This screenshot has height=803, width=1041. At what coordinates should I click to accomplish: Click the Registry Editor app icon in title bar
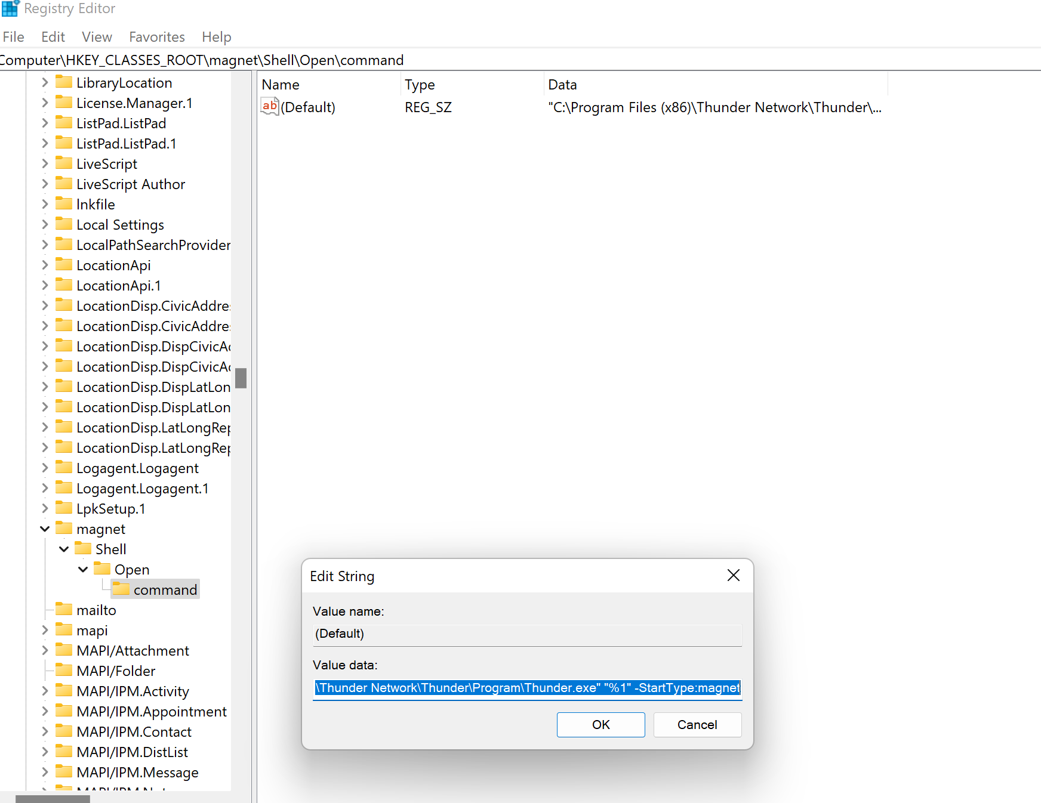coord(10,8)
